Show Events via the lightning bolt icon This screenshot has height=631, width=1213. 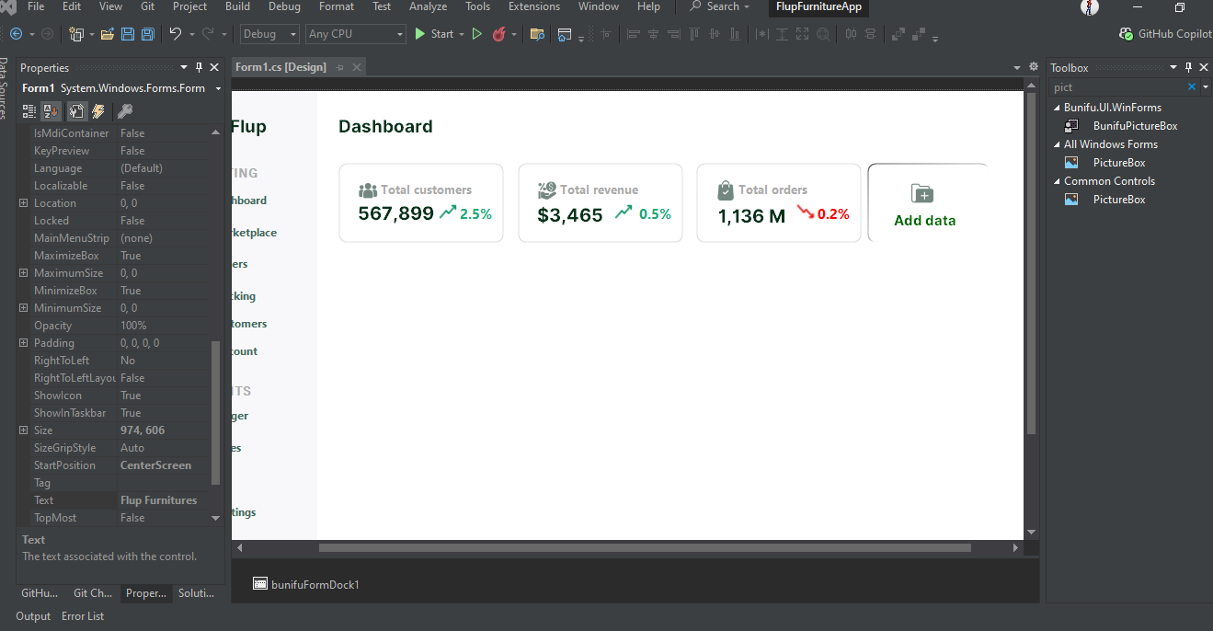click(97, 111)
